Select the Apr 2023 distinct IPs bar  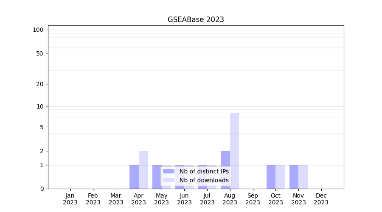pyautogui.click(x=134, y=177)
